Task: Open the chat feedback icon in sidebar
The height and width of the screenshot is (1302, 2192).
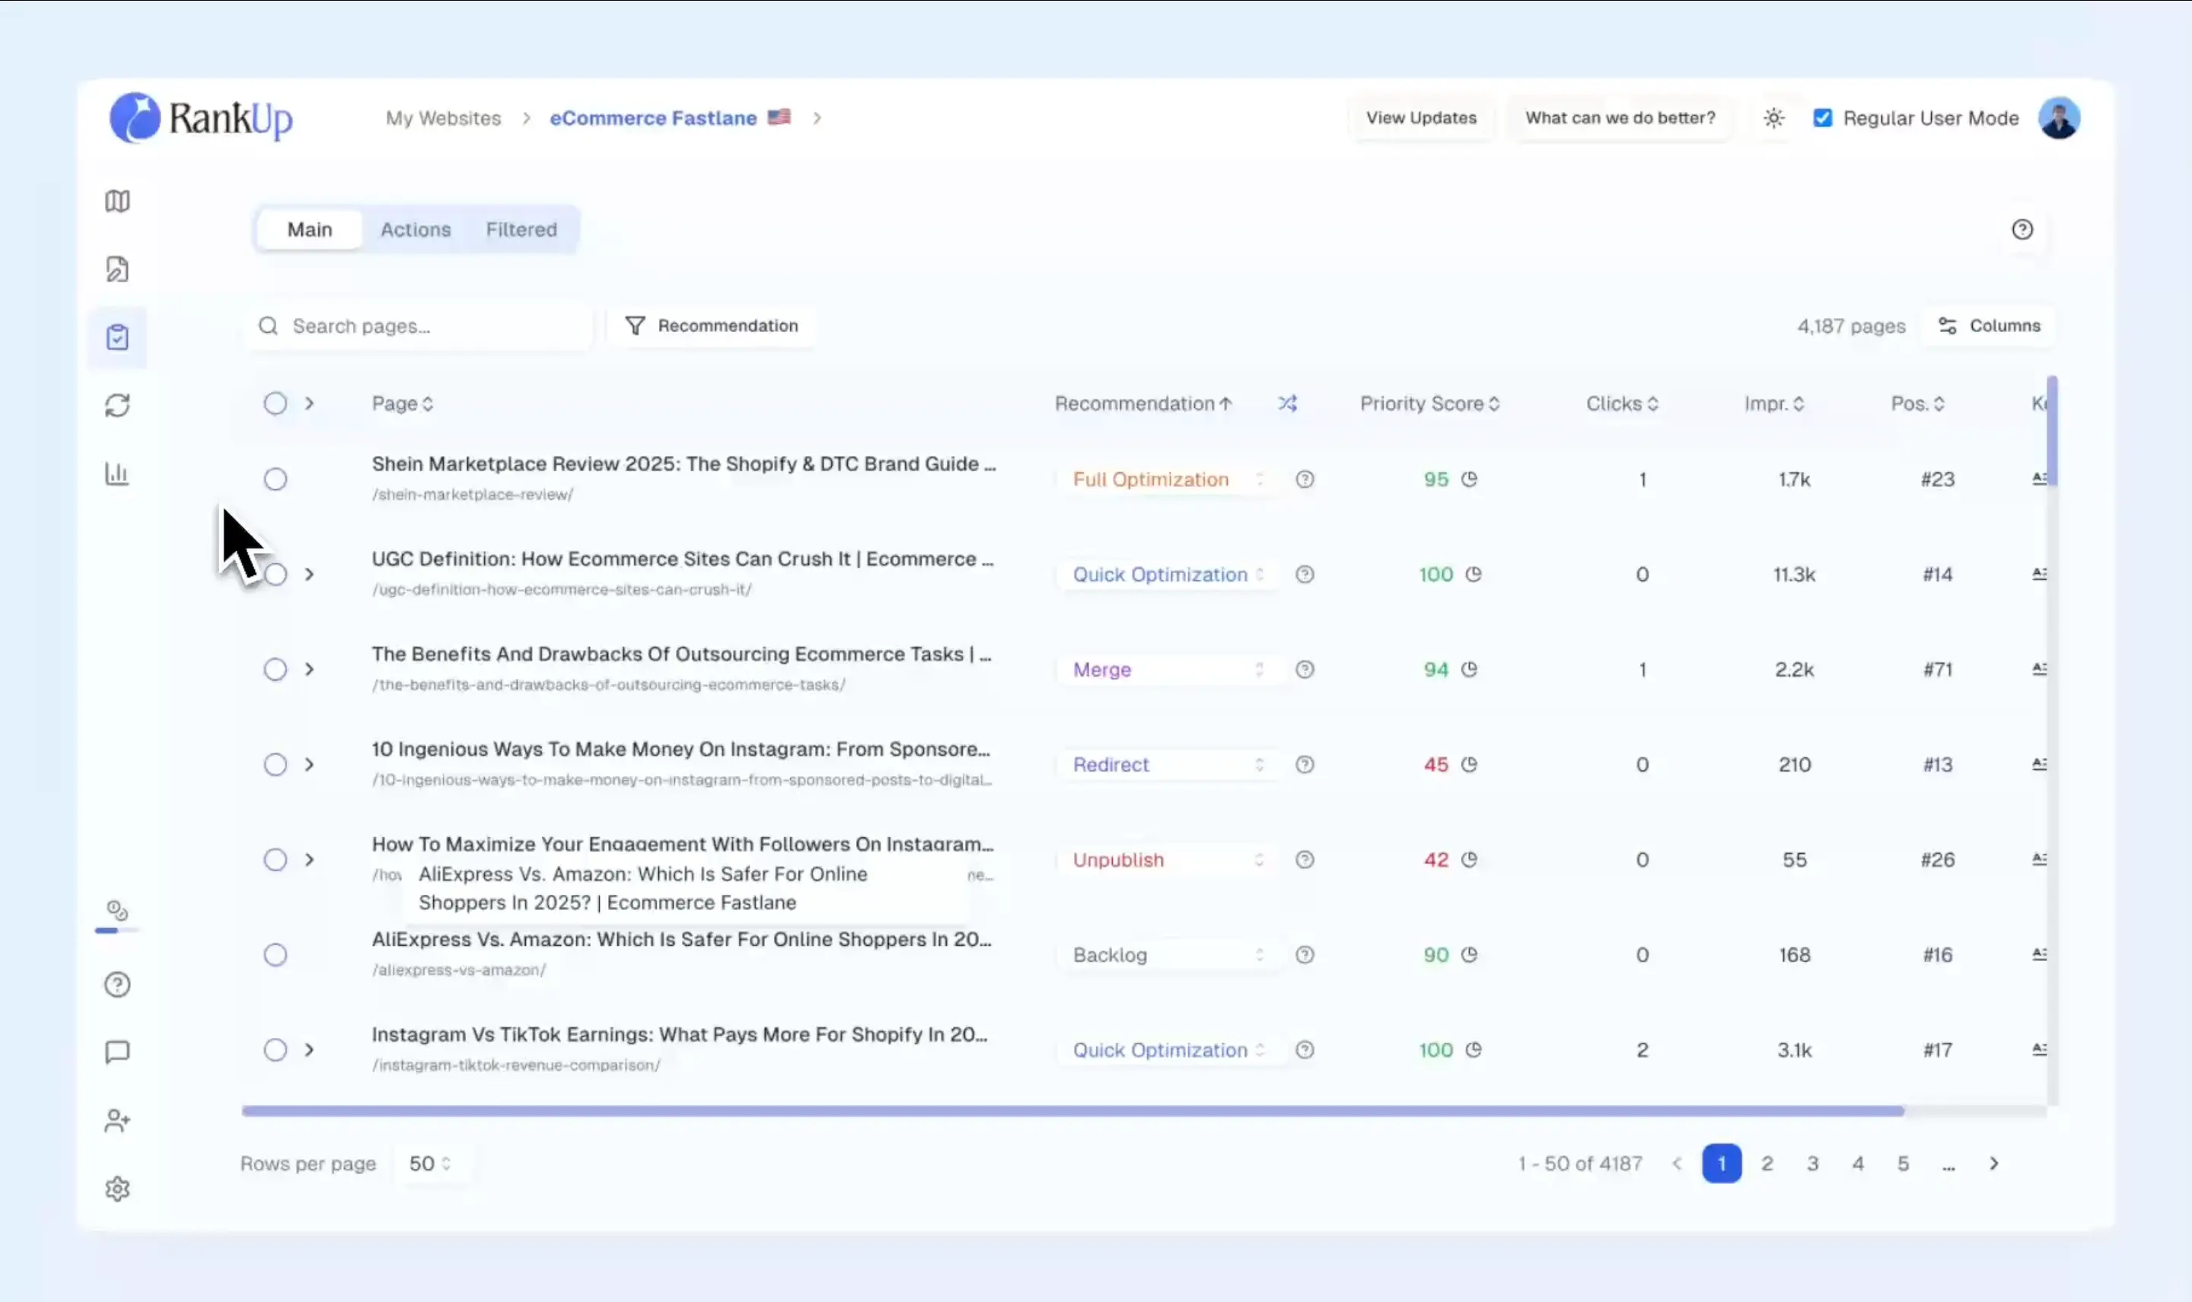Action: (117, 1052)
